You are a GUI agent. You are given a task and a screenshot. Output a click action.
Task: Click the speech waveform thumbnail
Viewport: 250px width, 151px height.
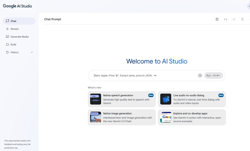point(96,99)
